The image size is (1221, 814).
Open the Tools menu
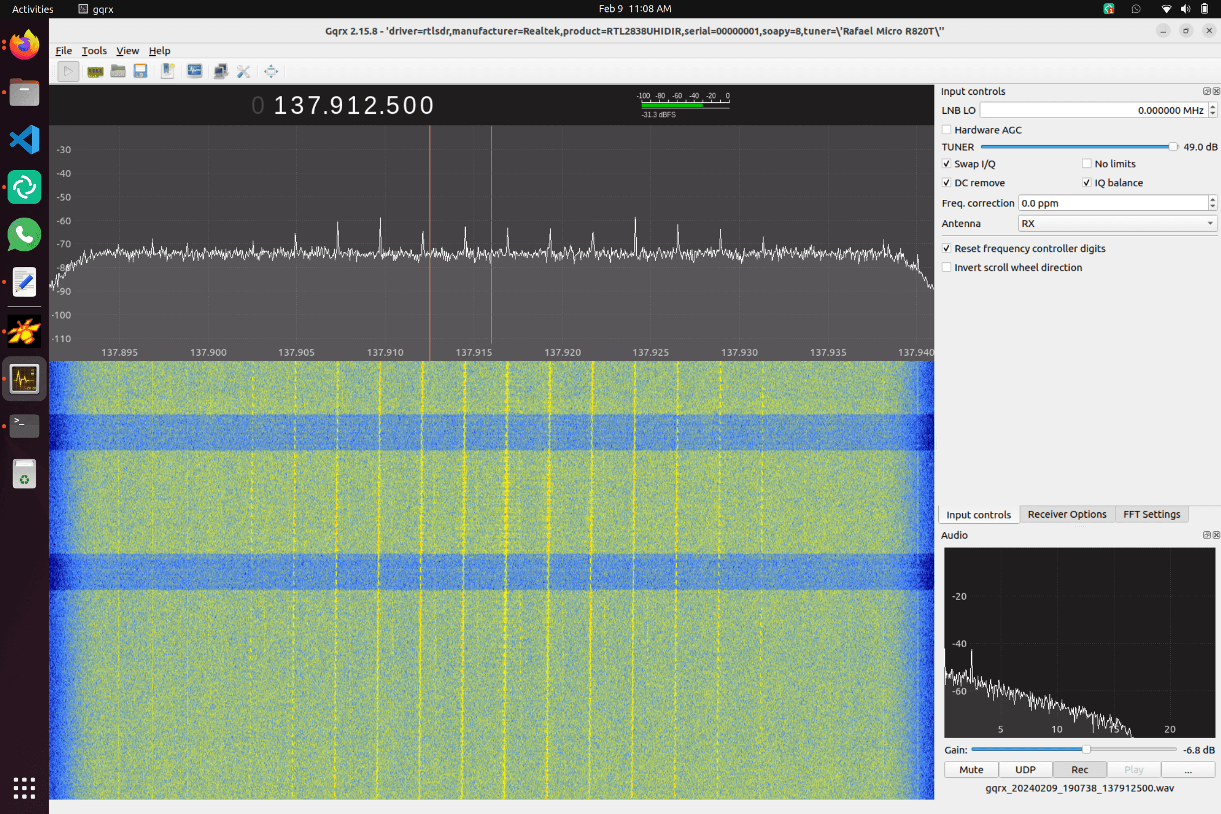click(x=94, y=50)
